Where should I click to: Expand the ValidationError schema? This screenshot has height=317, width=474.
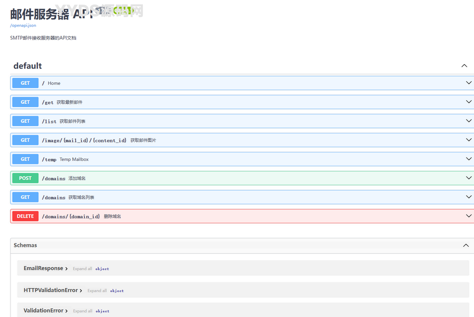tap(45, 310)
